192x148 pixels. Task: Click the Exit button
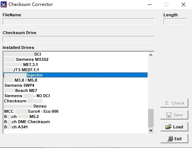[174, 139]
